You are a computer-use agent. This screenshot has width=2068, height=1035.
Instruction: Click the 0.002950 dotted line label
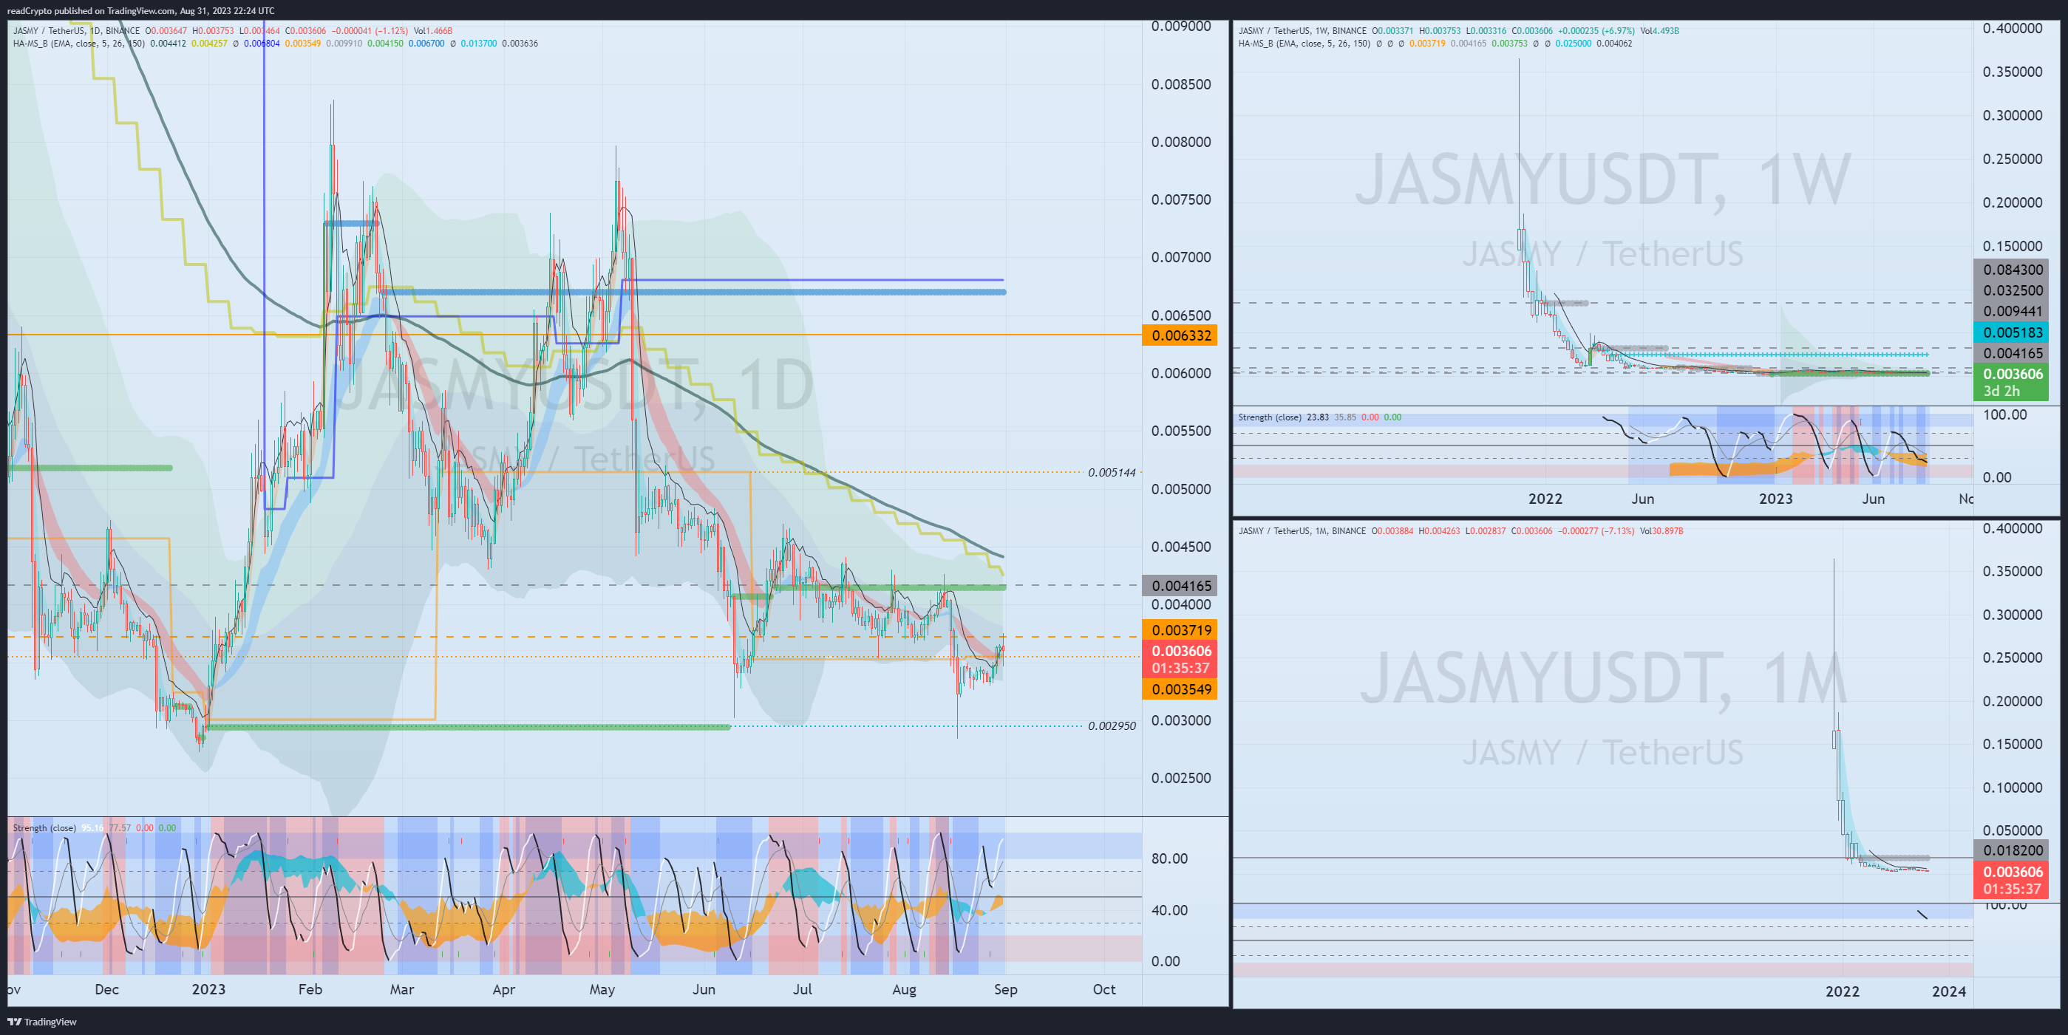click(x=1112, y=726)
